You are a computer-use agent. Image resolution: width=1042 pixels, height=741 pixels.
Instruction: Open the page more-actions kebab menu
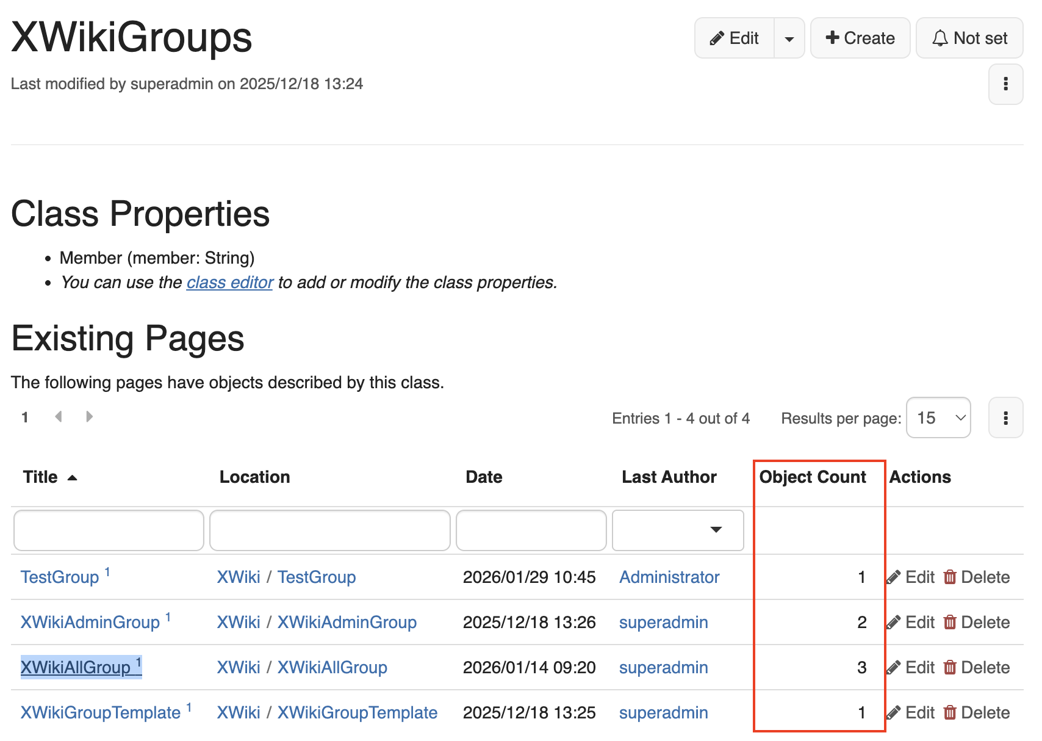1006,84
